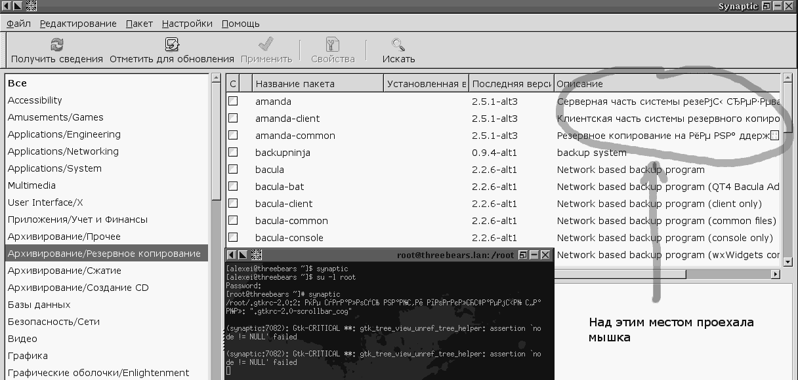Click the Свойства toolbar icon
798x380 pixels.
pyautogui.click(x=333, y=45)
